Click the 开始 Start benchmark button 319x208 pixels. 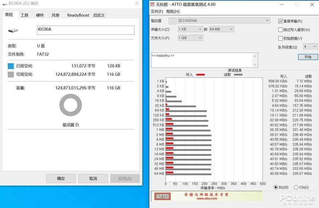click(x=308, y=57)
